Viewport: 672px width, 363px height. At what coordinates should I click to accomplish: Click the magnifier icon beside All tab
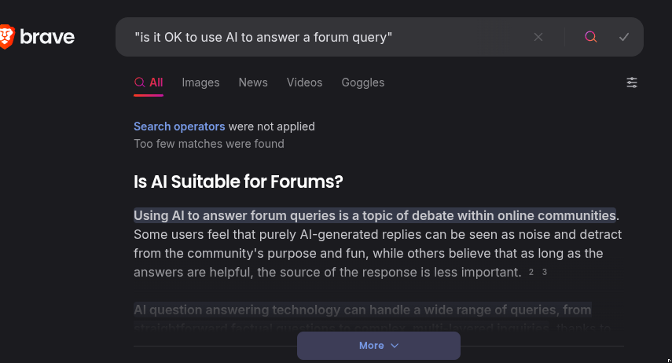pyautogui.click(x=139, y=82)
